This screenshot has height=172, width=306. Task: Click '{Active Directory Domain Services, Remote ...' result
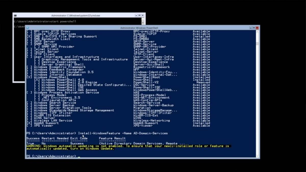click(142, 143)
